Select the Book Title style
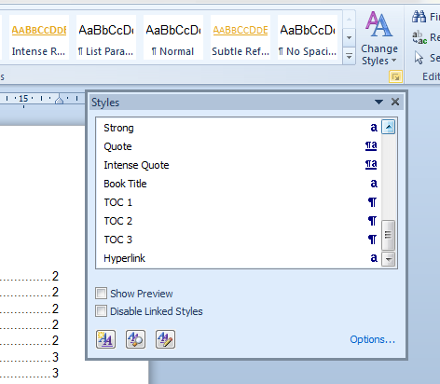The height and width of the screenshot is (384, 440). (239, 184)
